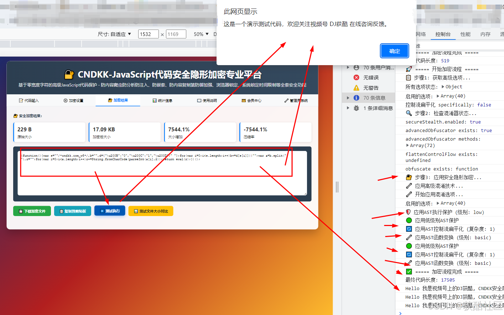Open the 50% zoom dropdown
Screen dimensions: 504x315
click(201, 34)
